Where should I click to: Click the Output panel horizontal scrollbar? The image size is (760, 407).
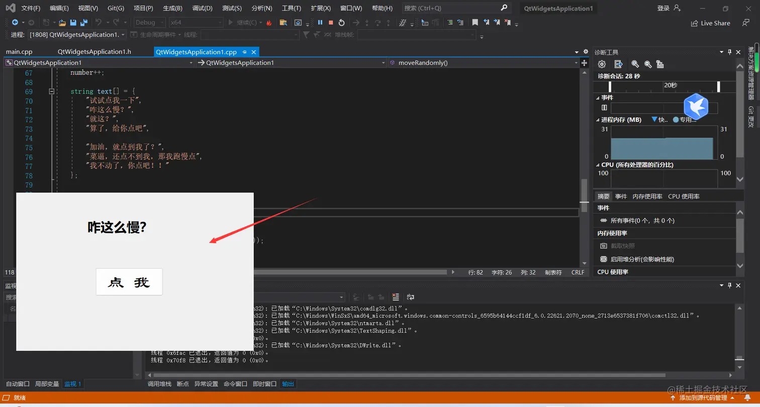[409, 375]
